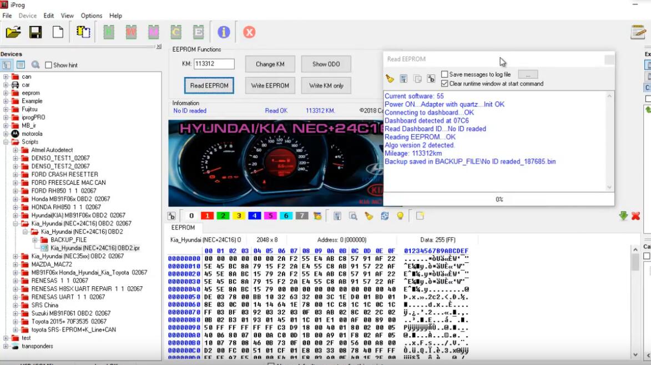Expand the iprogPRO folder
This screenshot has width=651, height=365.
tap(6, 118)
